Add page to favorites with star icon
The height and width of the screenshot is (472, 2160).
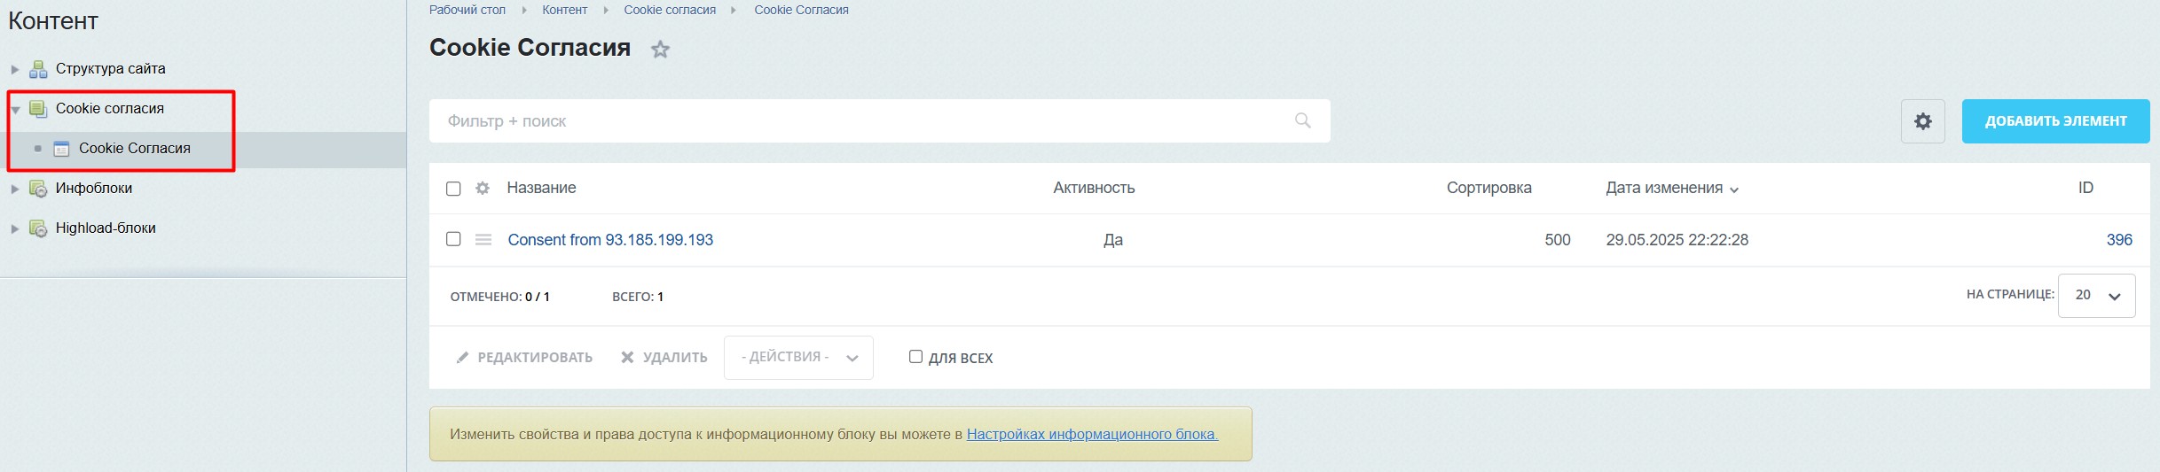pos(660,50)
